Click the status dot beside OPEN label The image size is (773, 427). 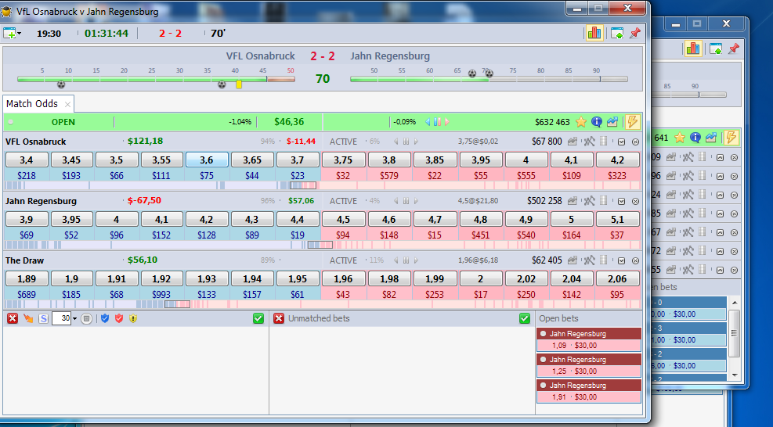[11, 122]
